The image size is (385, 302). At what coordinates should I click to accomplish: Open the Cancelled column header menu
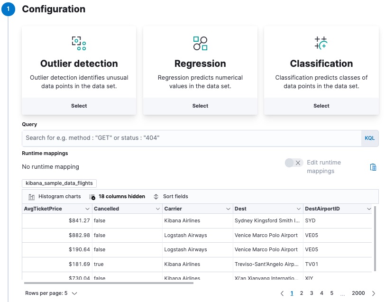(x=158, y=209)
